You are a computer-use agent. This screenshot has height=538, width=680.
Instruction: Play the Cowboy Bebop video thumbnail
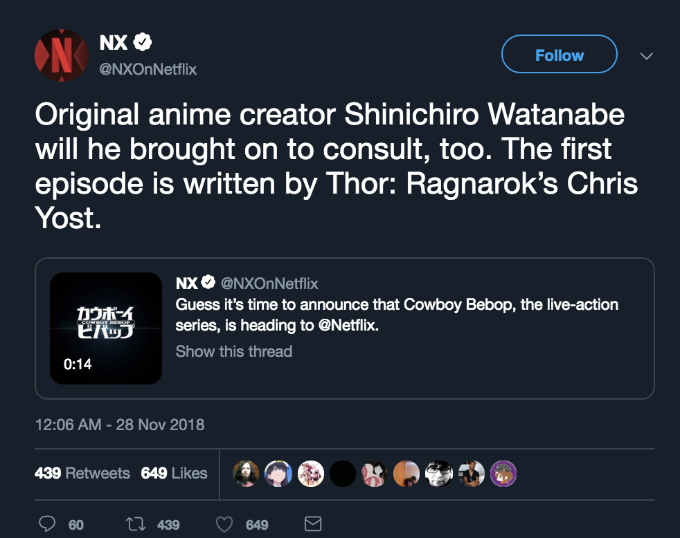pos(106,328)
